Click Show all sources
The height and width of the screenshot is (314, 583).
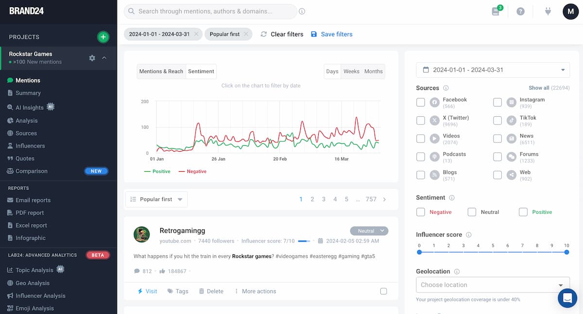(x=539, y=88)
